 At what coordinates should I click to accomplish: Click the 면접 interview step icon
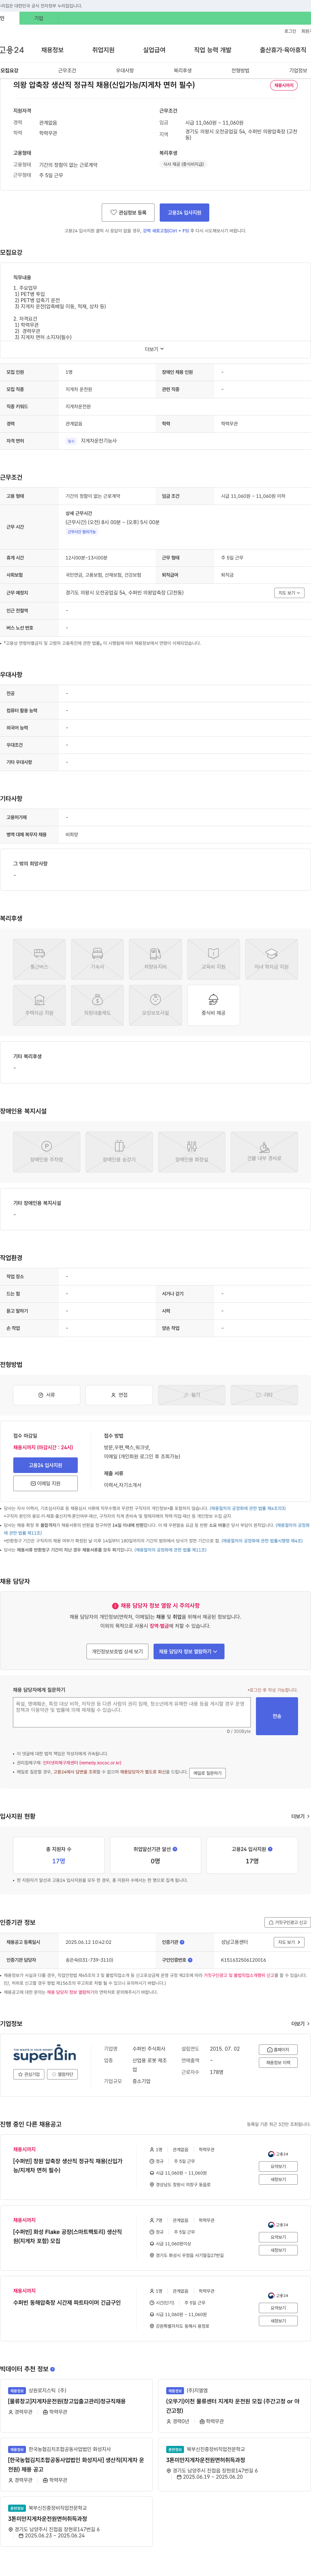point(114,1395)
